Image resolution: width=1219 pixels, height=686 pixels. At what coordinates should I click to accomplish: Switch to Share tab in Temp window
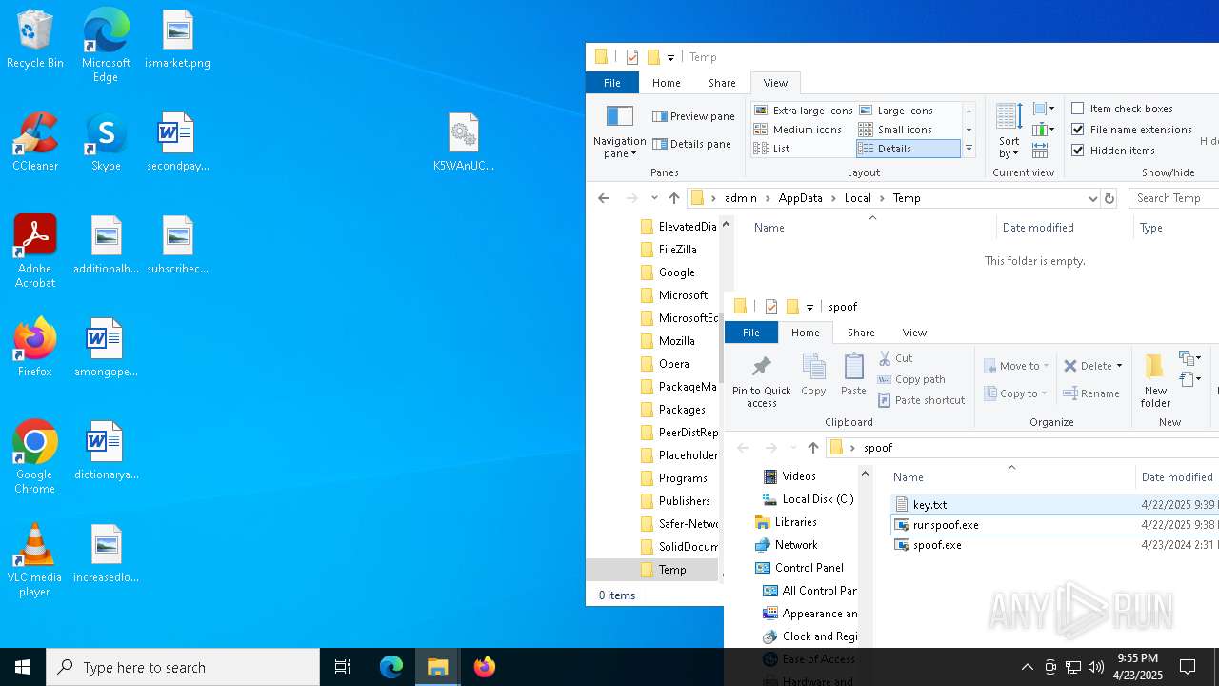point(722,83)
